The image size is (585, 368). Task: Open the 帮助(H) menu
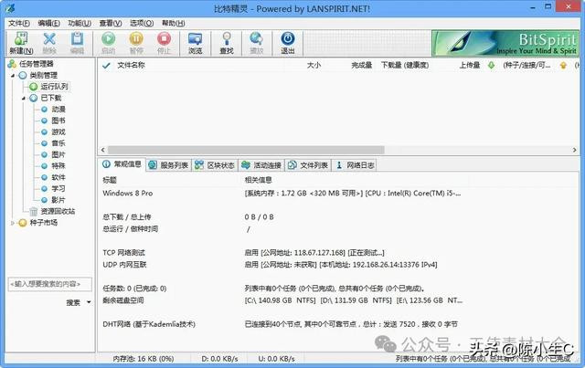(173, 23)
